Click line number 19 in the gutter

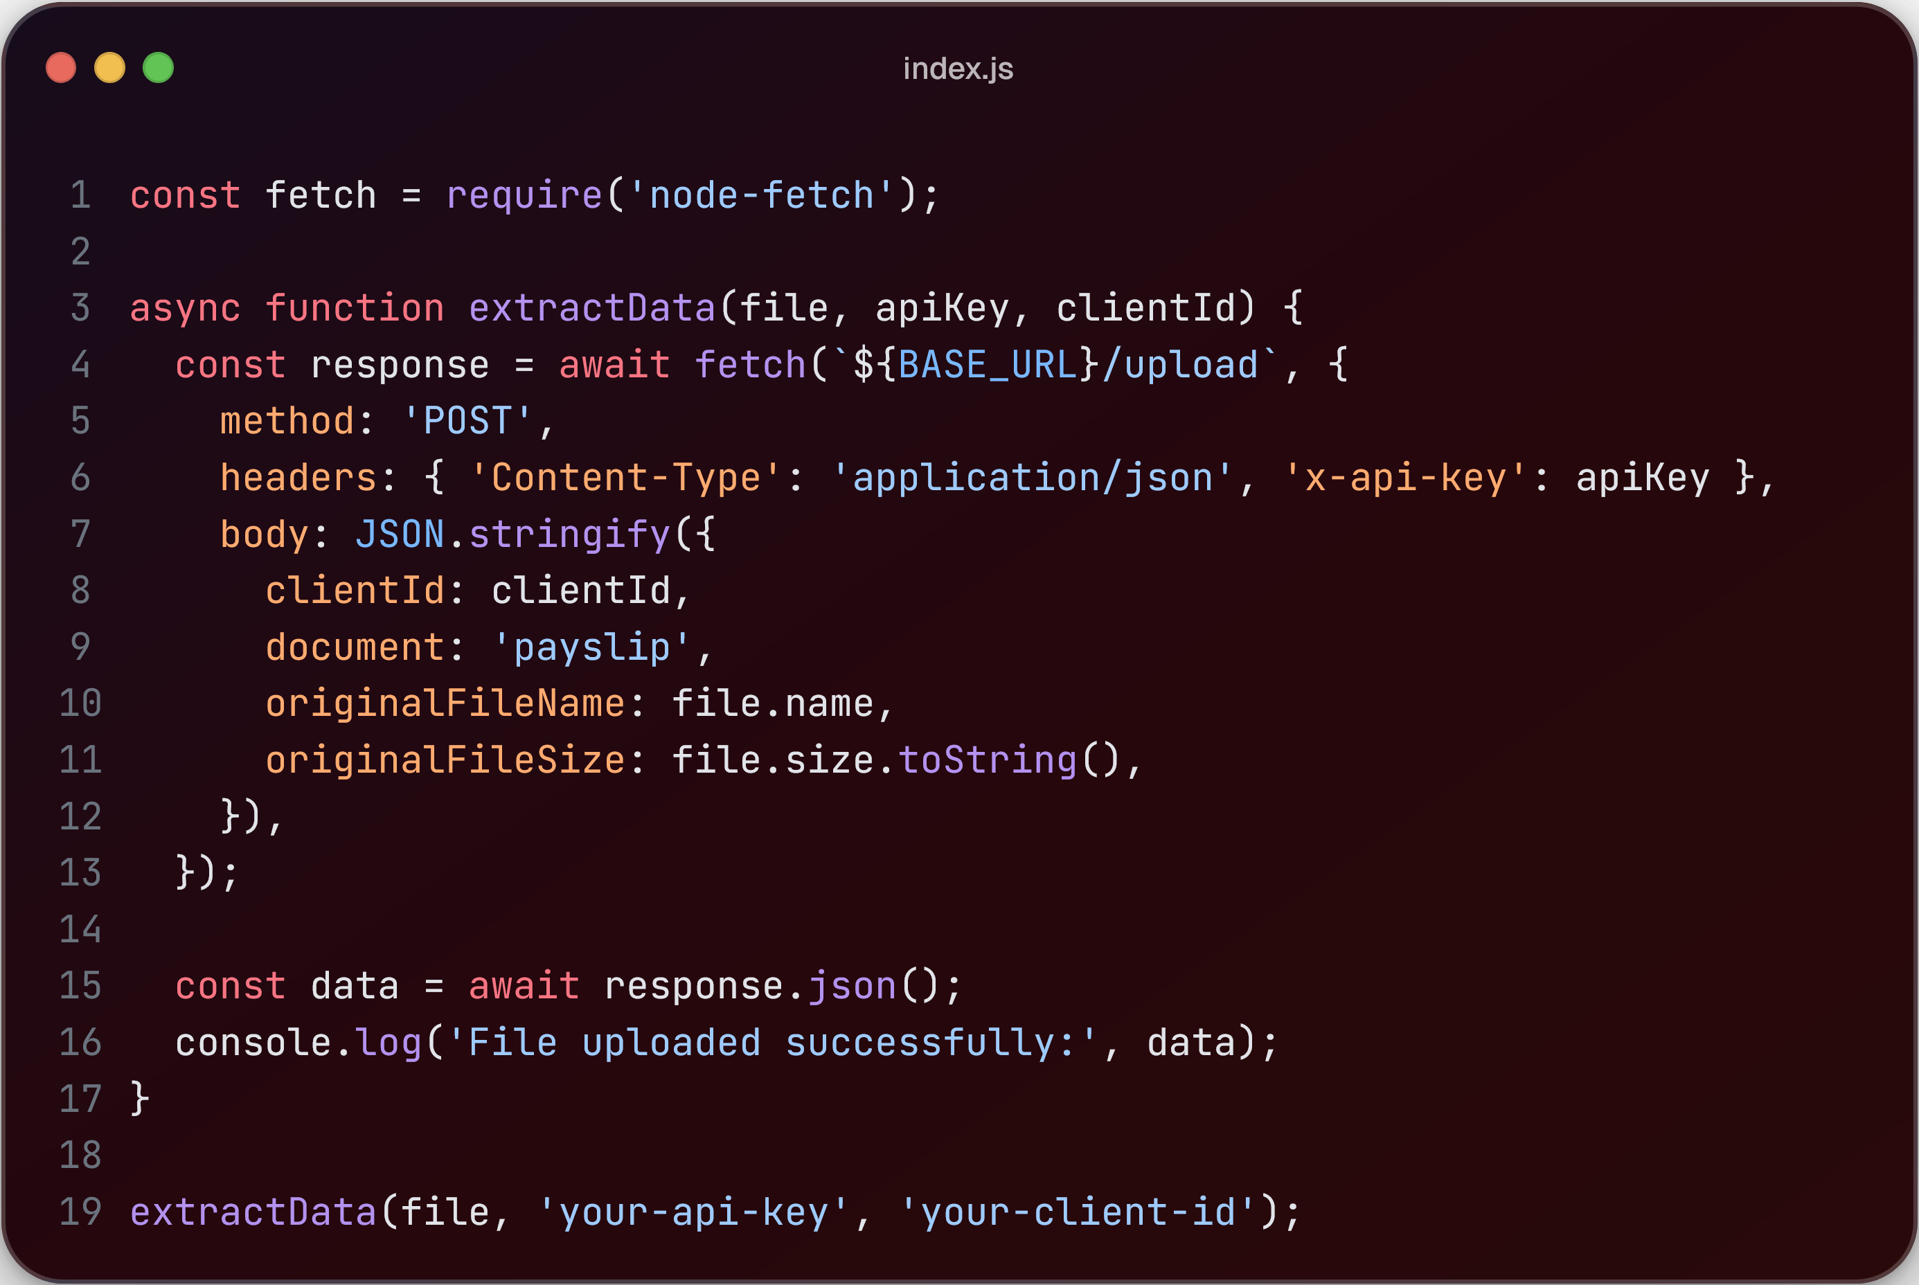(x=80, y=1212)
